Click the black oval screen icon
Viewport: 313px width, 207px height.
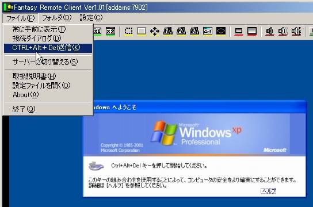point(221,31)
